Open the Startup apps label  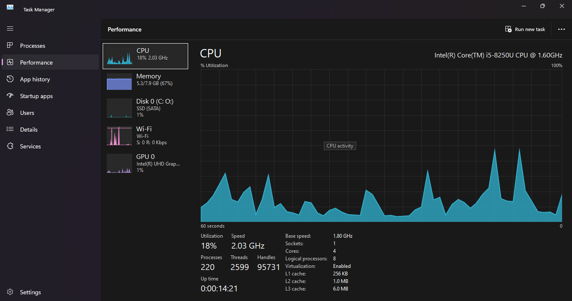pos(36,96)
